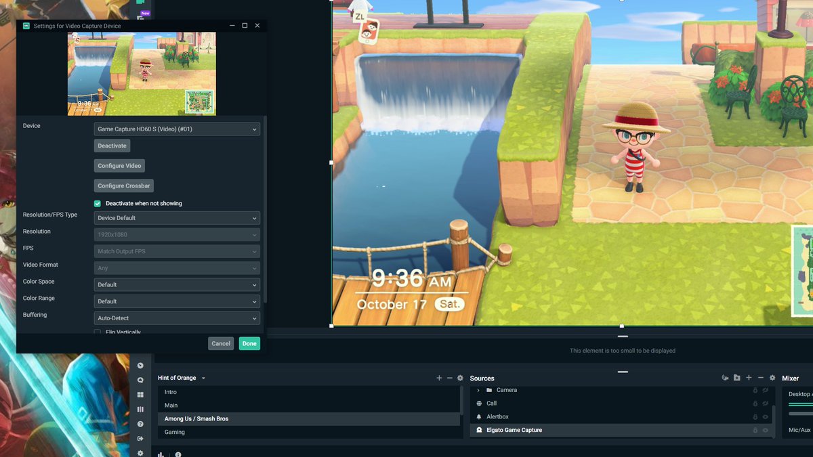Image resolution: width=813 pixels, height=457 pixels.
Task: Select the Among Us / Smash Bros scene
Action: pyautogui.click(x=308, y=419)
